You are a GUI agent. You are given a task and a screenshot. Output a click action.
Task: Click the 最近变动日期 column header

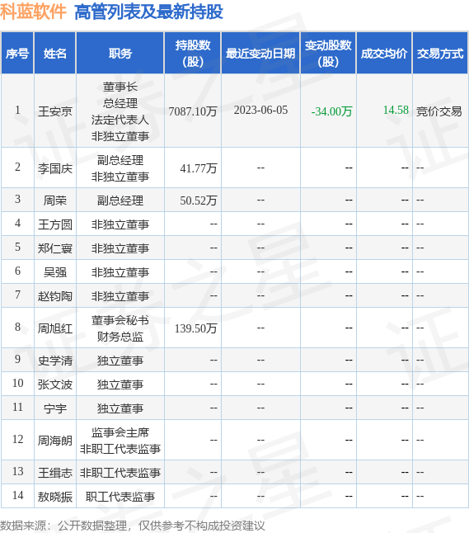point(260,54)
